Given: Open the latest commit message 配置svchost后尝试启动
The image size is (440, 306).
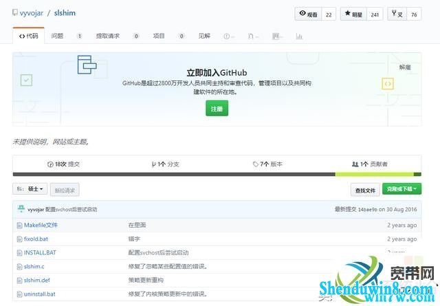Looking at the screenshot, I should [71, 210].
